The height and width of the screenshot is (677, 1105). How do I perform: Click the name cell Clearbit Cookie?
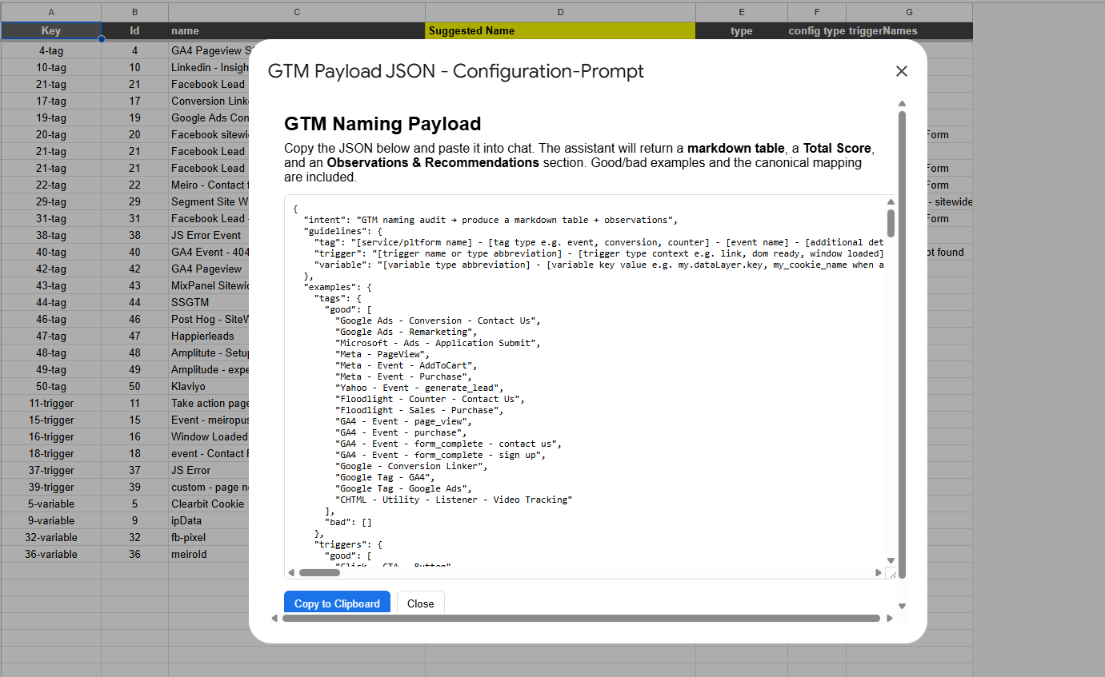(209, 504)
